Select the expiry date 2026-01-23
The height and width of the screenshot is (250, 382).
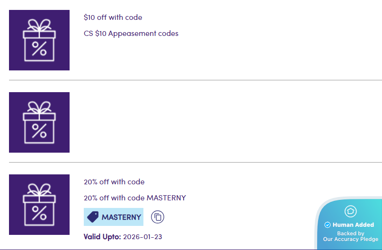(x=142, y=236)
